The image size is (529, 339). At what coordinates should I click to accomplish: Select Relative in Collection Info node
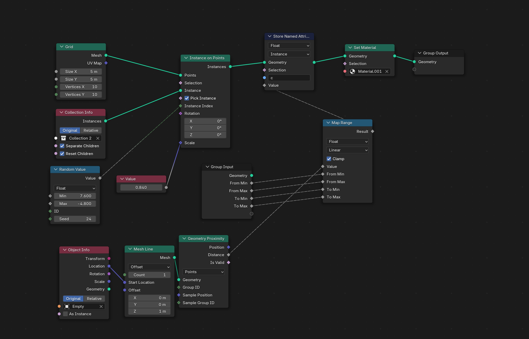(x=91, y=131)
